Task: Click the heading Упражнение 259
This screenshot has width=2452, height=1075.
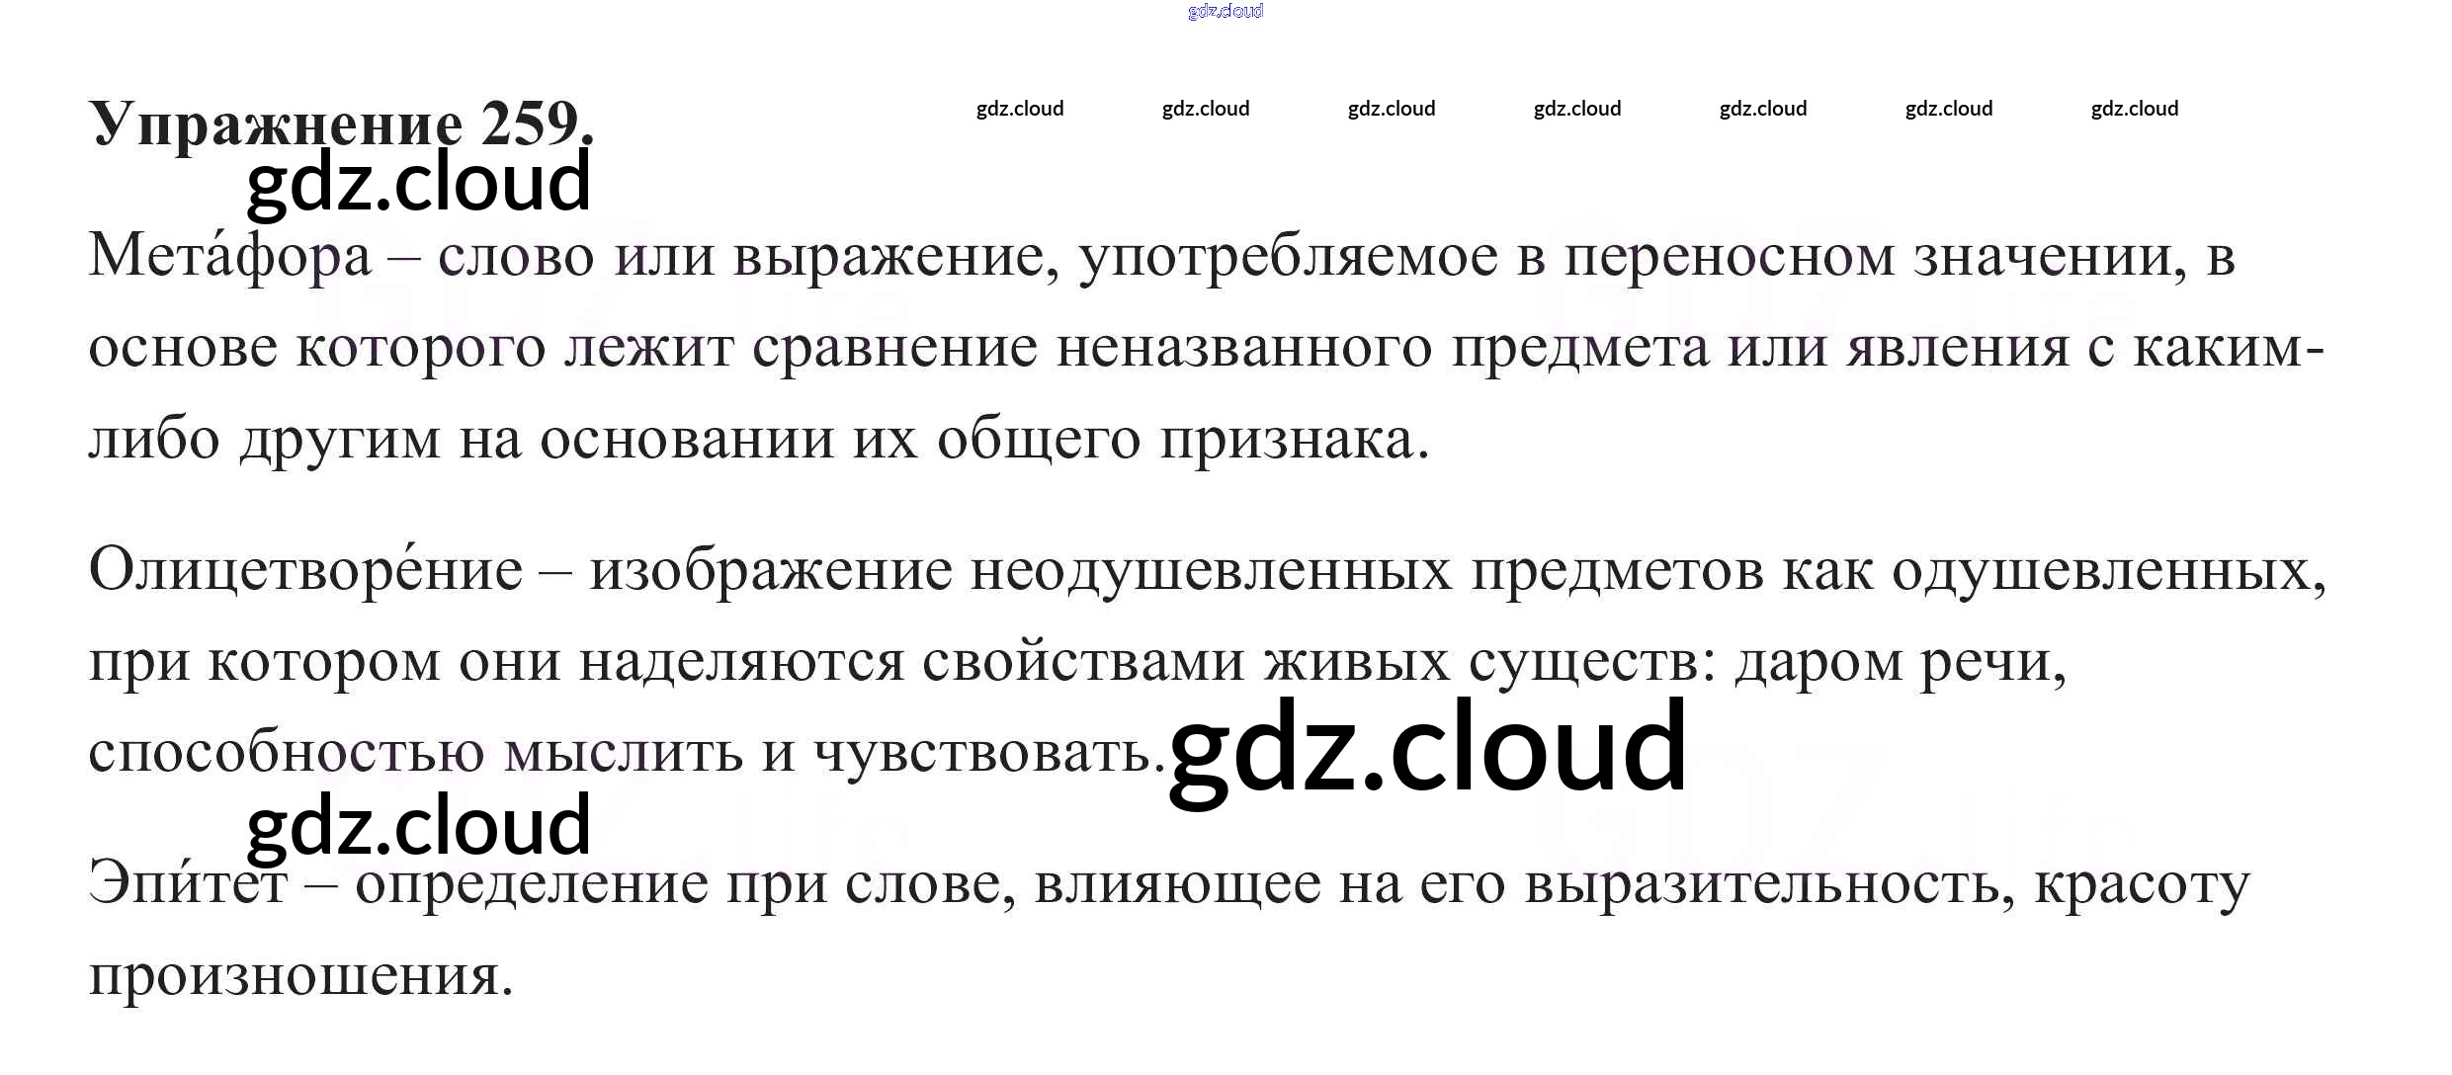Action: click(x=341, y=124)
